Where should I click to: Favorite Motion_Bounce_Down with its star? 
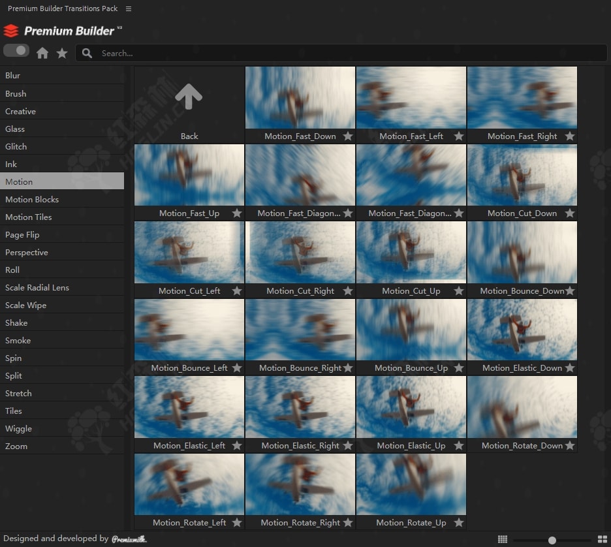570,290
